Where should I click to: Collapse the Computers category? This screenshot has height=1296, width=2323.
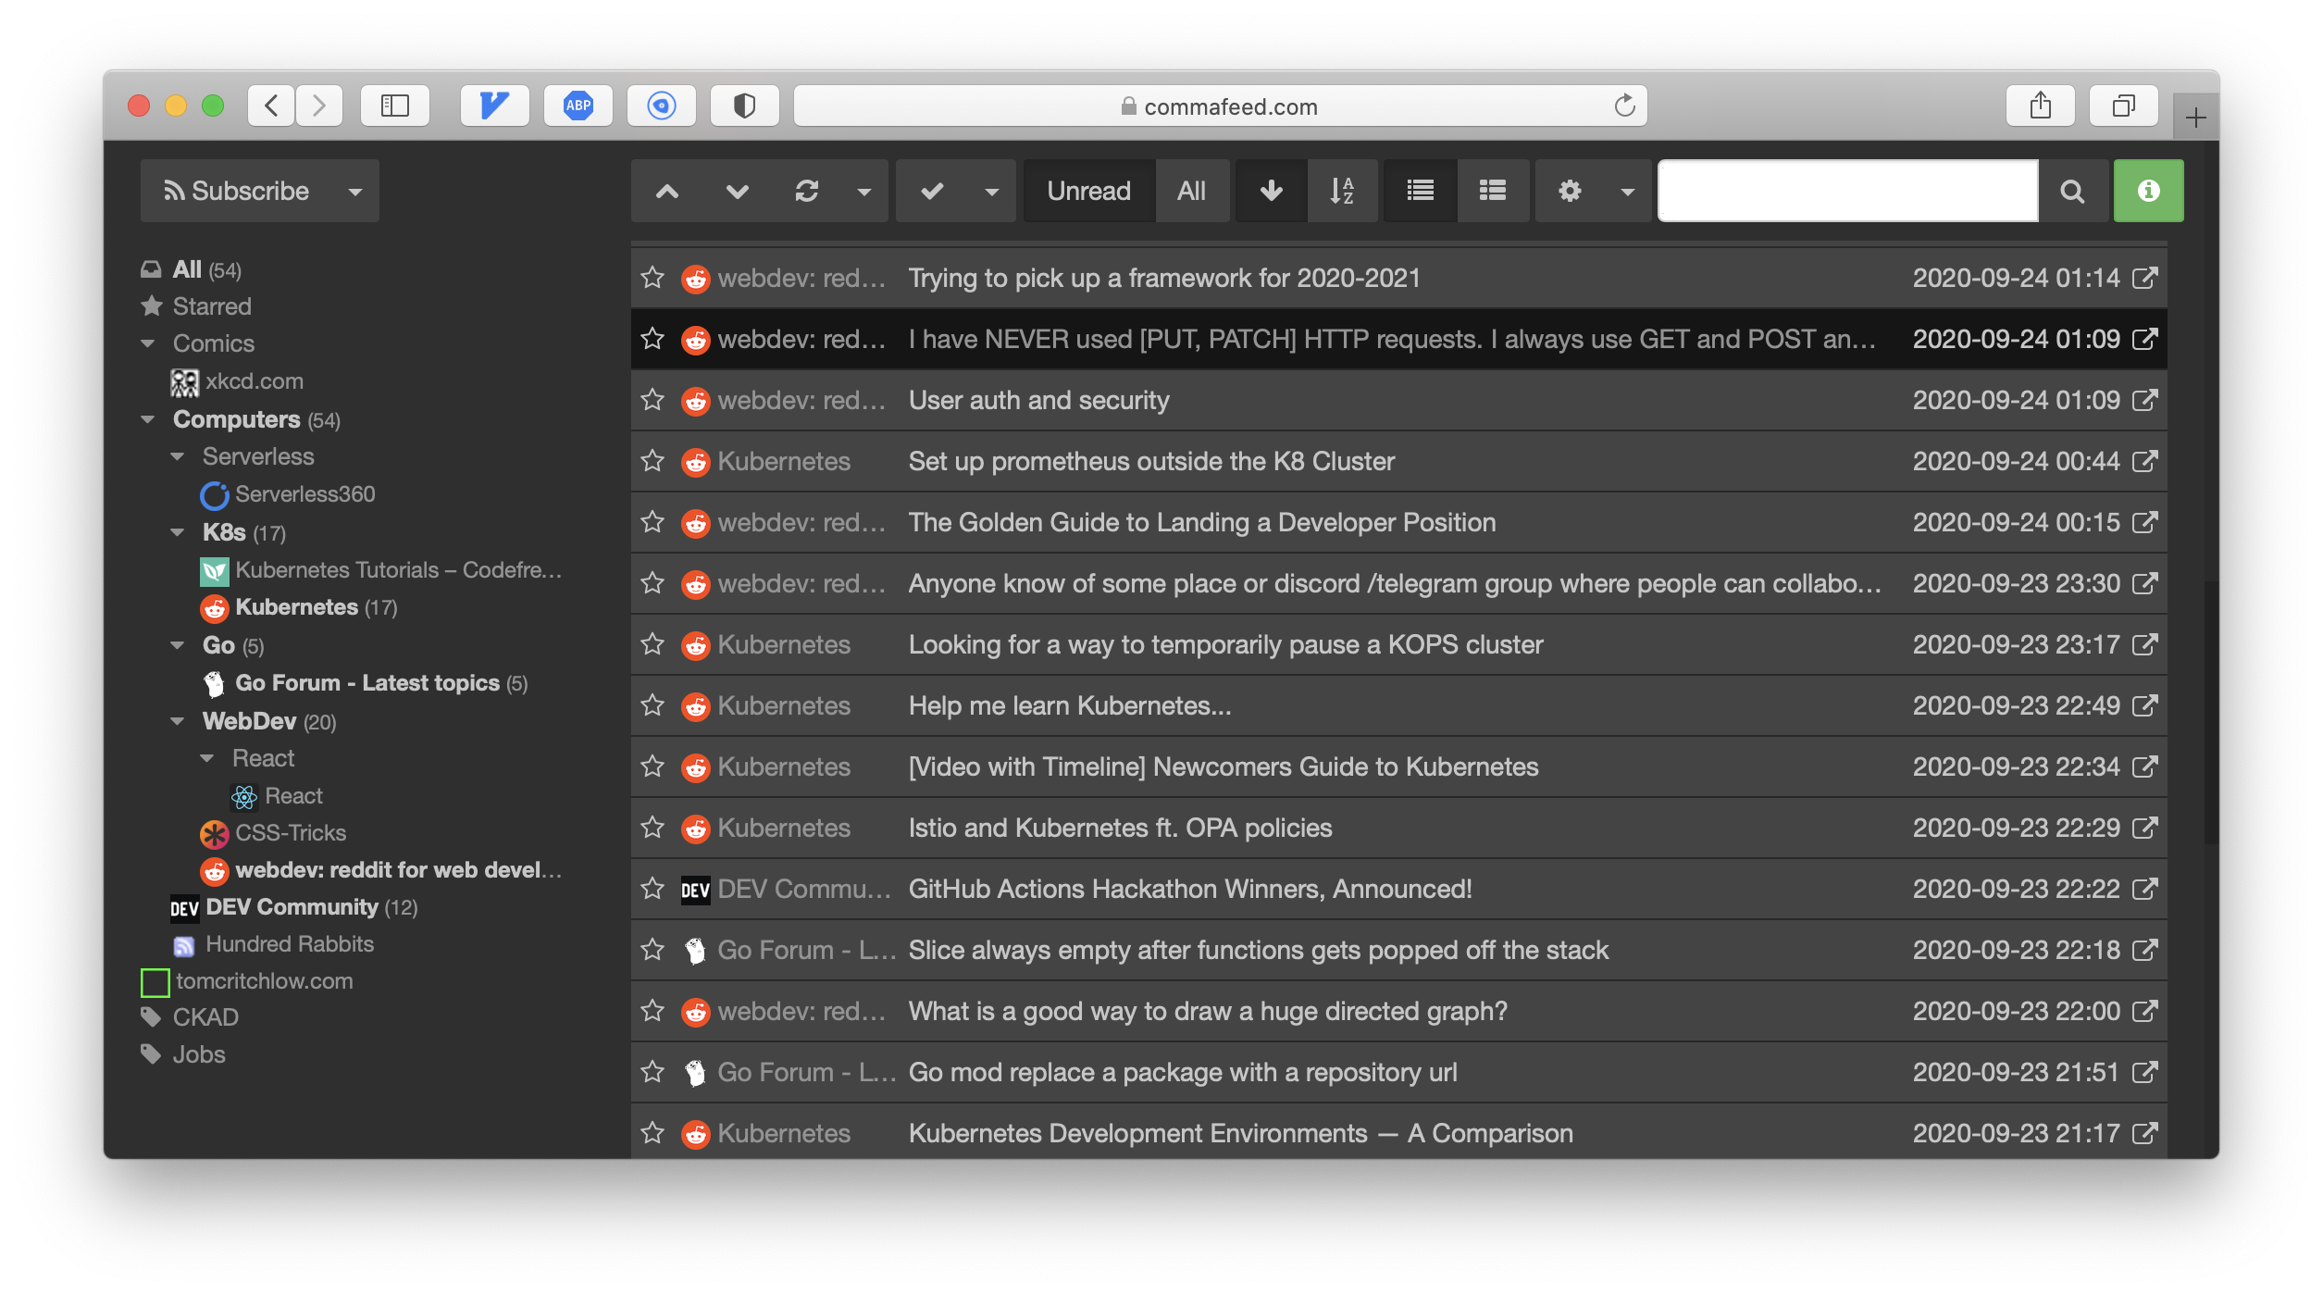click(x=147, y=419)
